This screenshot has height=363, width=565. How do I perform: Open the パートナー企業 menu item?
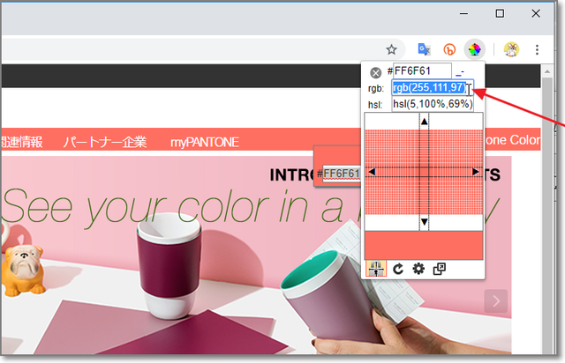[106, 141]
